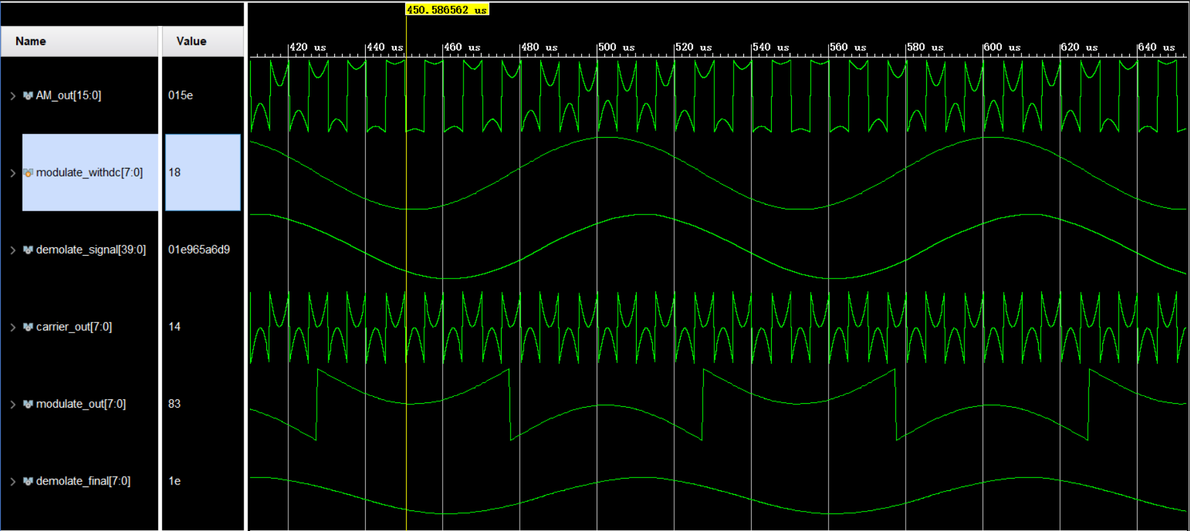Screen dimensions: 1190x531
Task: Select the carrier_out[7:0] signal name
Action: pos(74,327)
